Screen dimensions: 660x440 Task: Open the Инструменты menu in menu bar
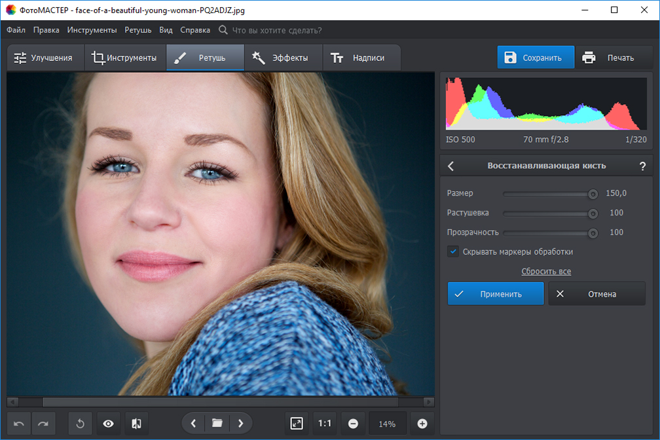[x=92, y=30]
